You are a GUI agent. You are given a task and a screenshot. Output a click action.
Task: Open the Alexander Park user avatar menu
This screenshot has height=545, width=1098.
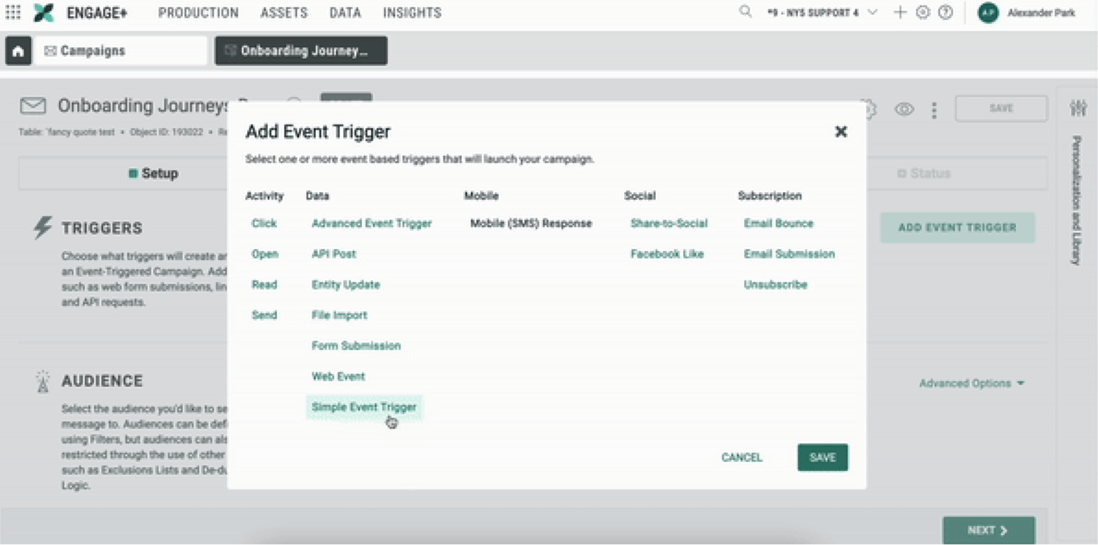tap(988, 13)
